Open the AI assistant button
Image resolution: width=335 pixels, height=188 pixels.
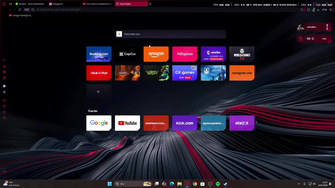pos(324,10)
